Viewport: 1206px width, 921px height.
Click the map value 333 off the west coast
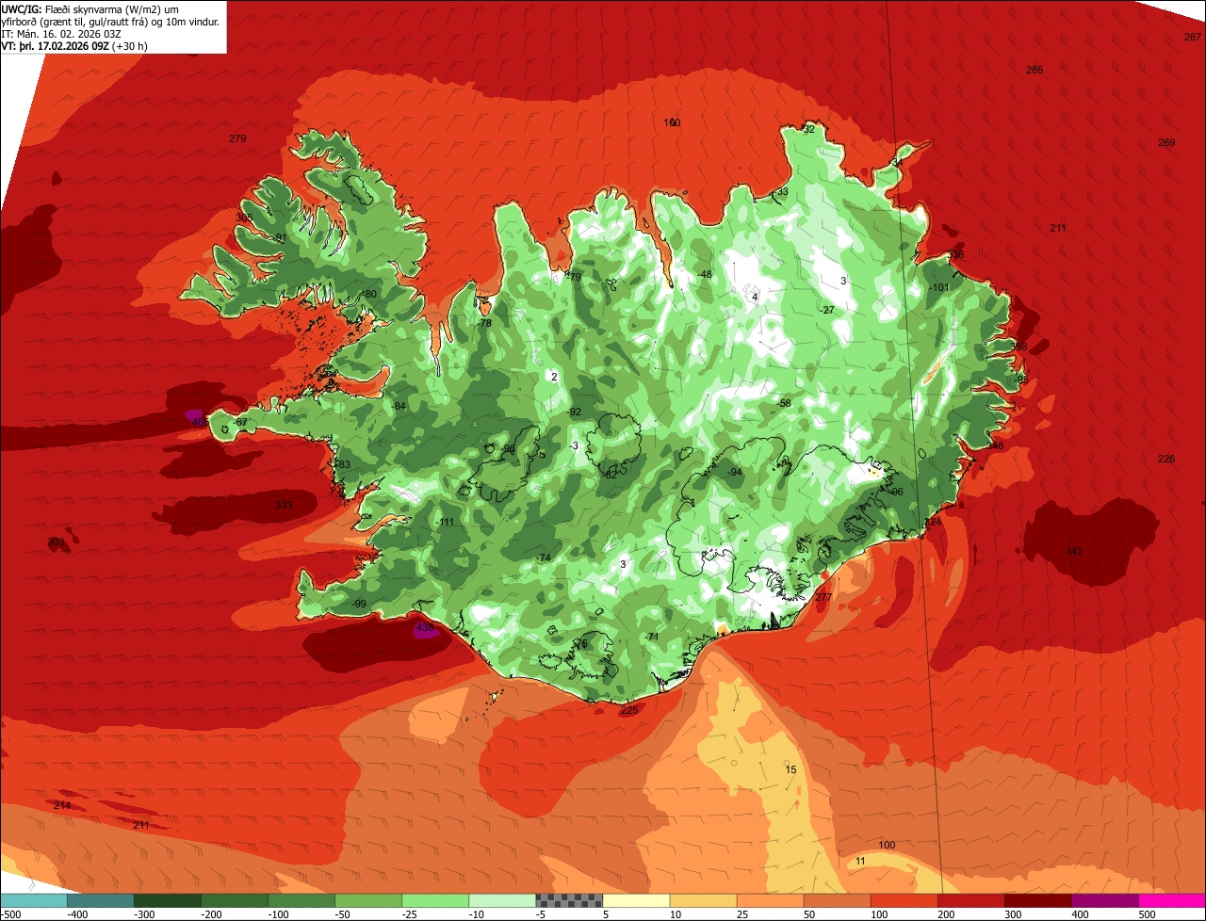[x=284, y=505]
